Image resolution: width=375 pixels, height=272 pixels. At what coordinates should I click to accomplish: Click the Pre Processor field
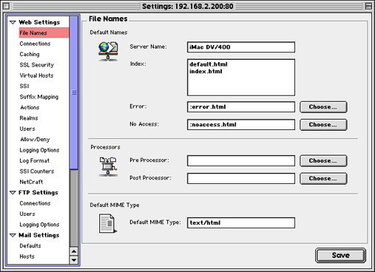[241, 160]
